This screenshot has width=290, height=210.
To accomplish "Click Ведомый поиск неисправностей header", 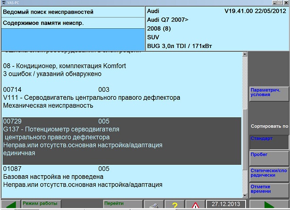I will tap(73, 12).
